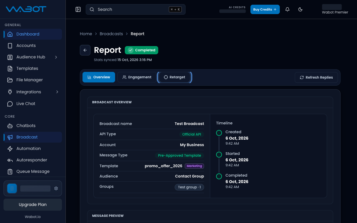Click the Wabot logo
357x223 pixels.
[x=26, y=9]
